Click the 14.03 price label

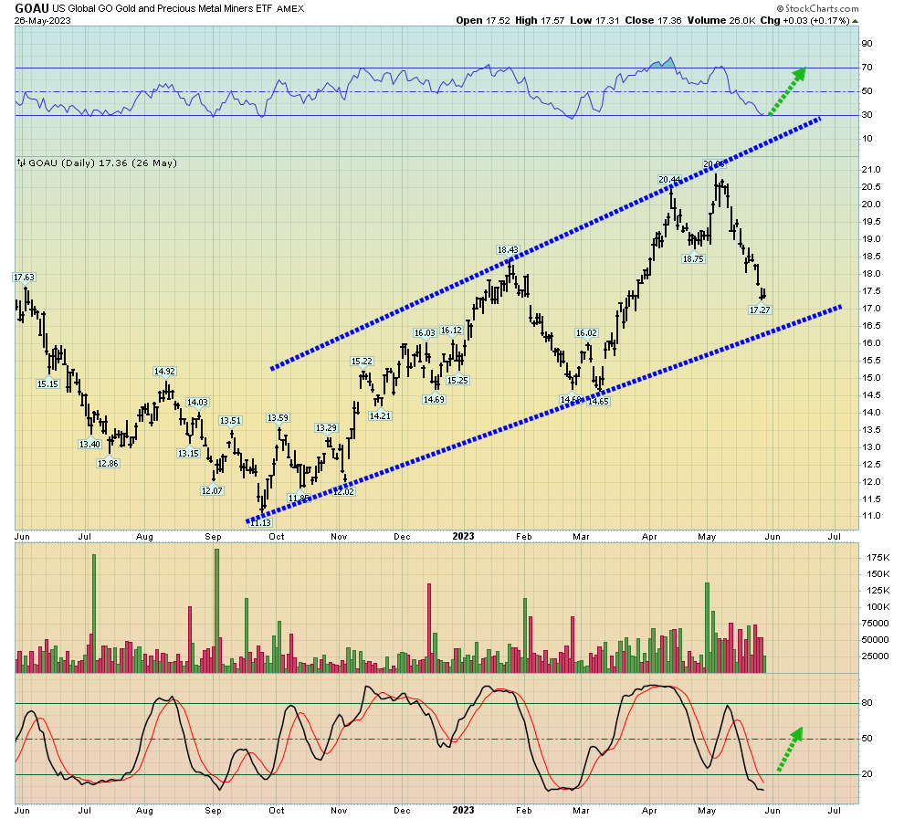198,403
